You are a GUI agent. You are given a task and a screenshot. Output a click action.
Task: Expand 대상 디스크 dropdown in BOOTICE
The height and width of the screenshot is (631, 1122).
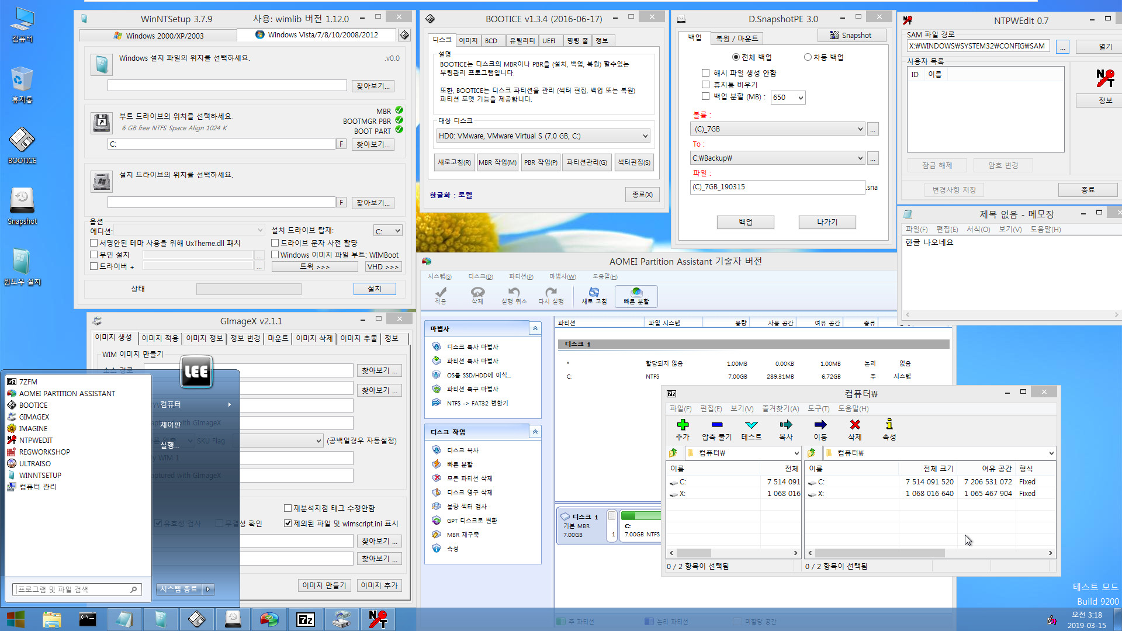[x=644, y=136]
